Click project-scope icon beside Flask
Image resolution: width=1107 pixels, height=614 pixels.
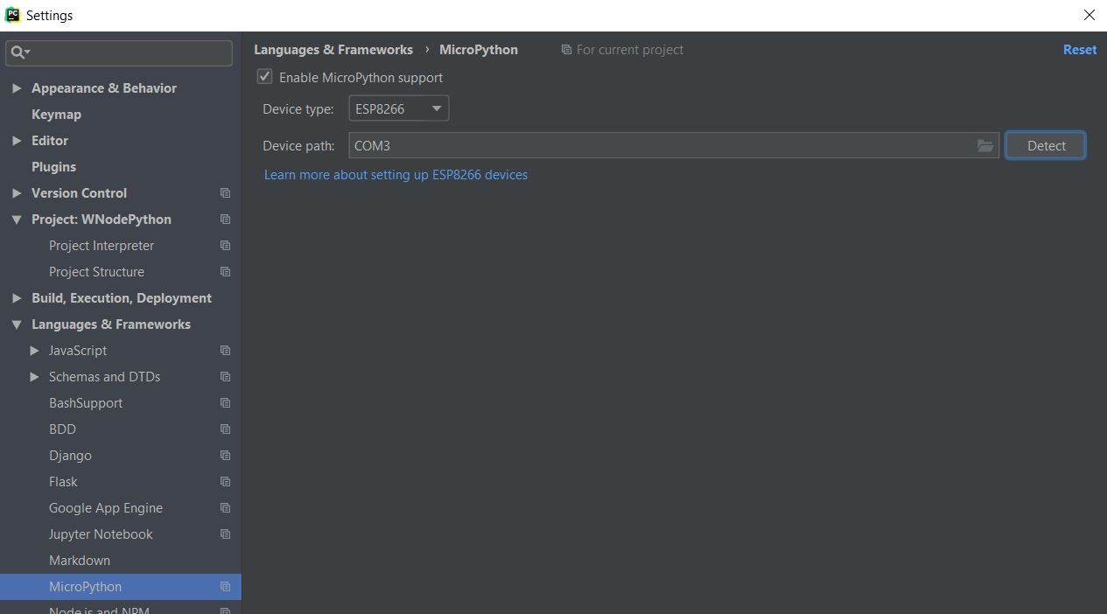tap(225, 482)
